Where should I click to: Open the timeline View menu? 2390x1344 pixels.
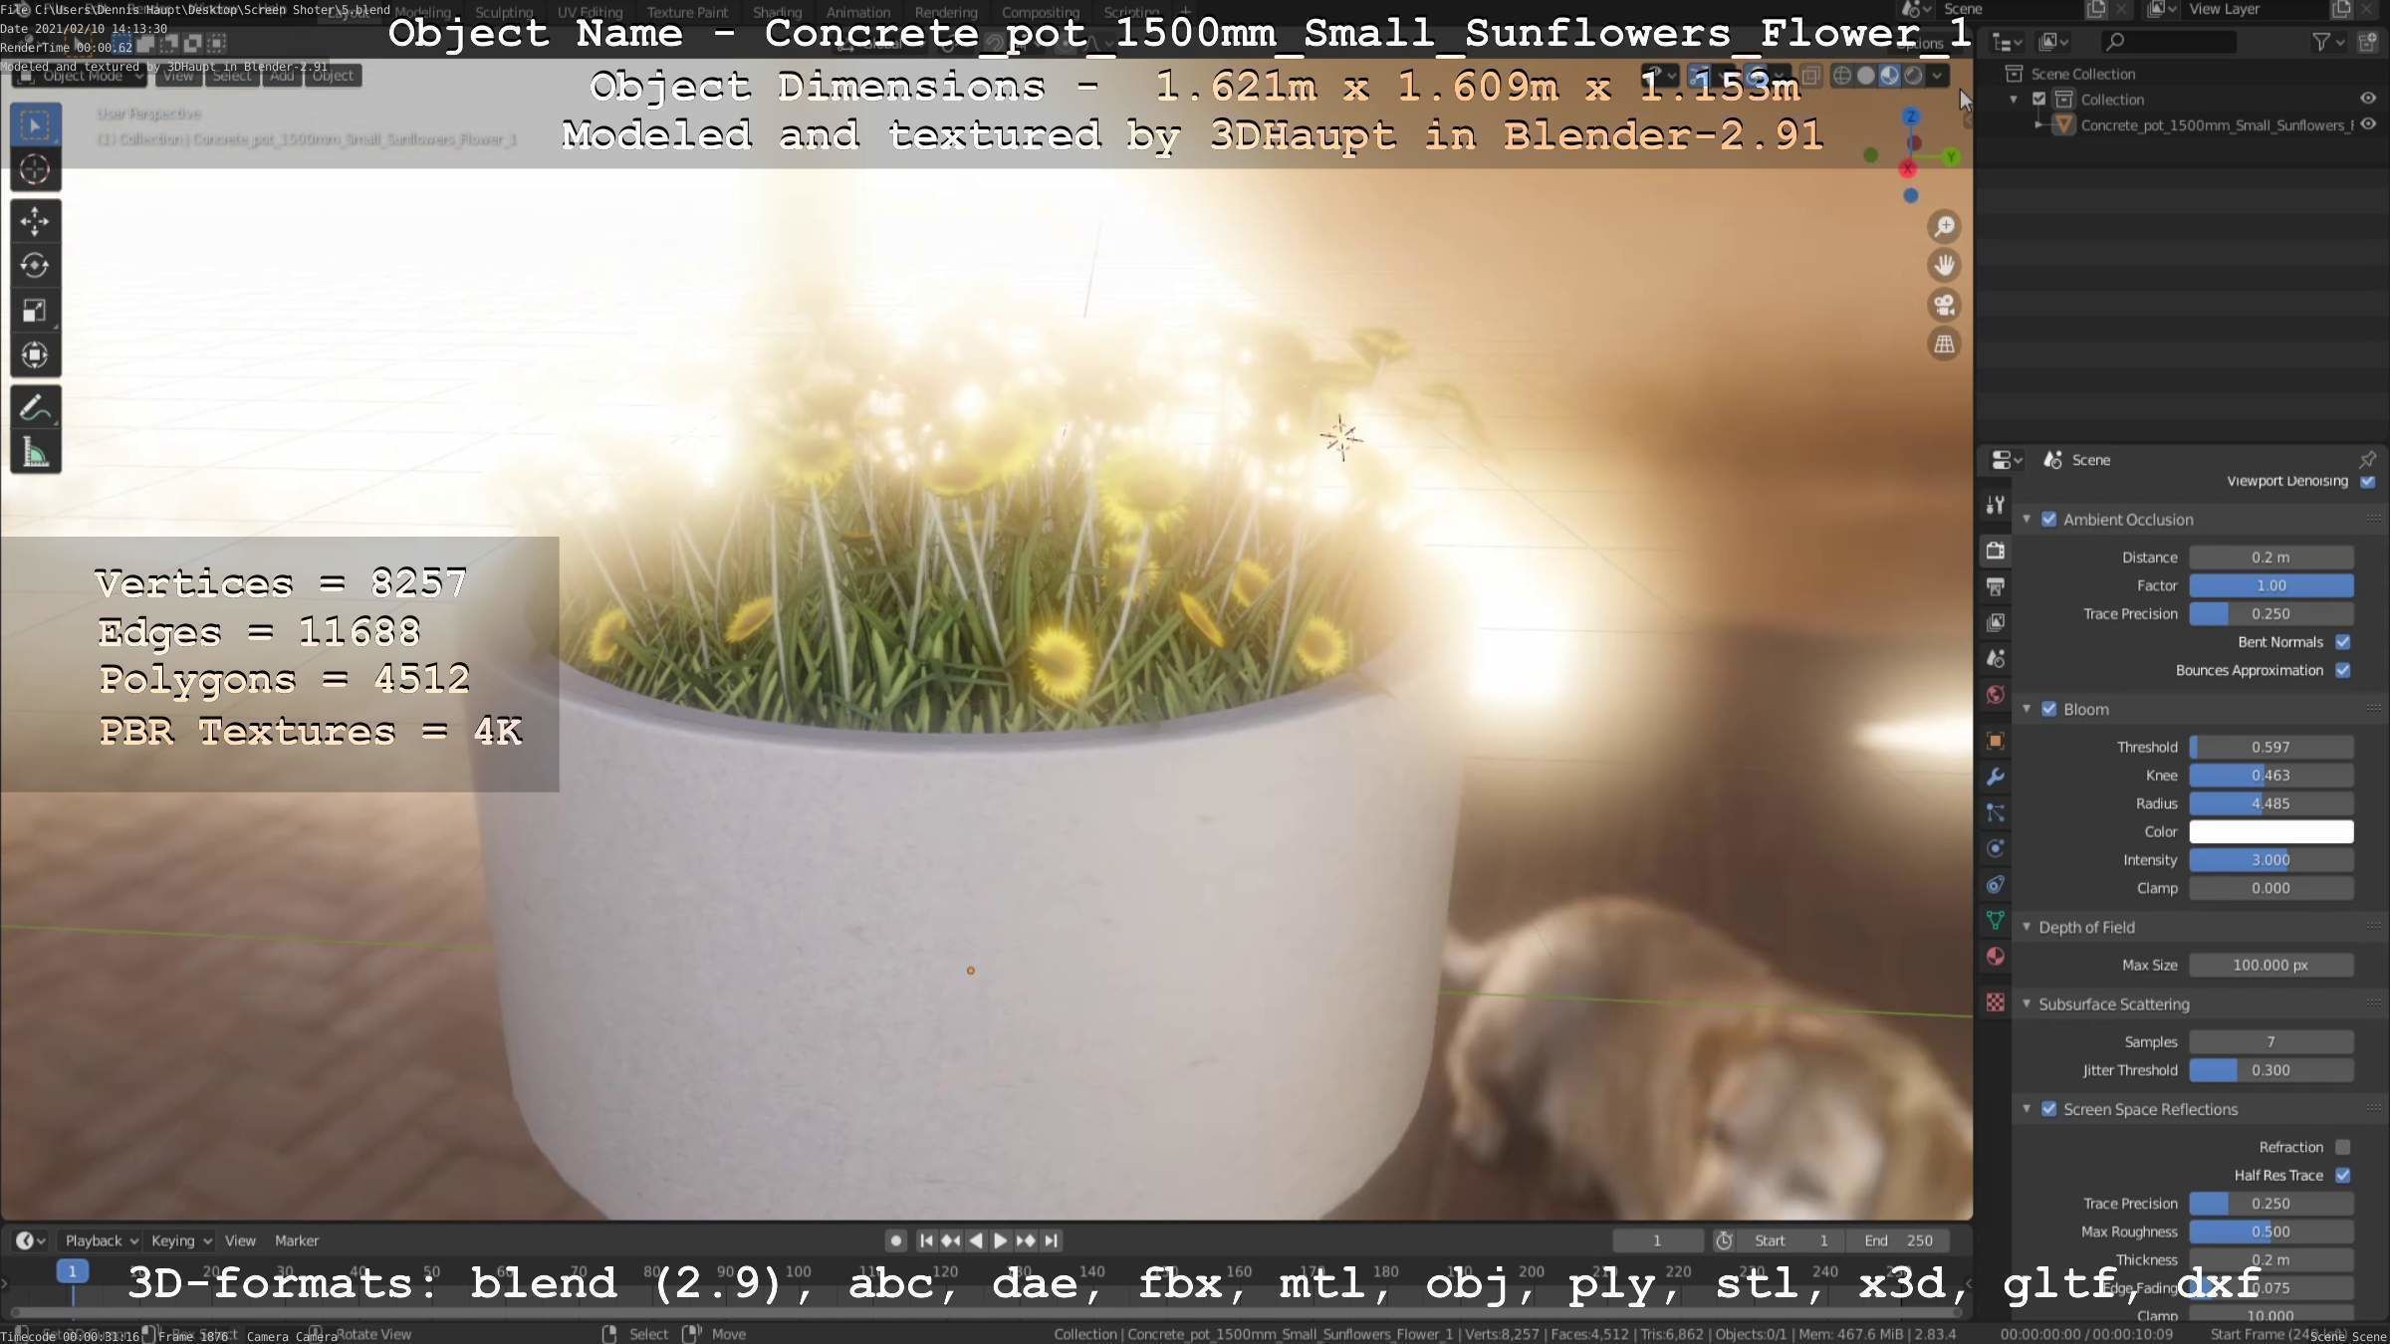[x=240, y=1240]
